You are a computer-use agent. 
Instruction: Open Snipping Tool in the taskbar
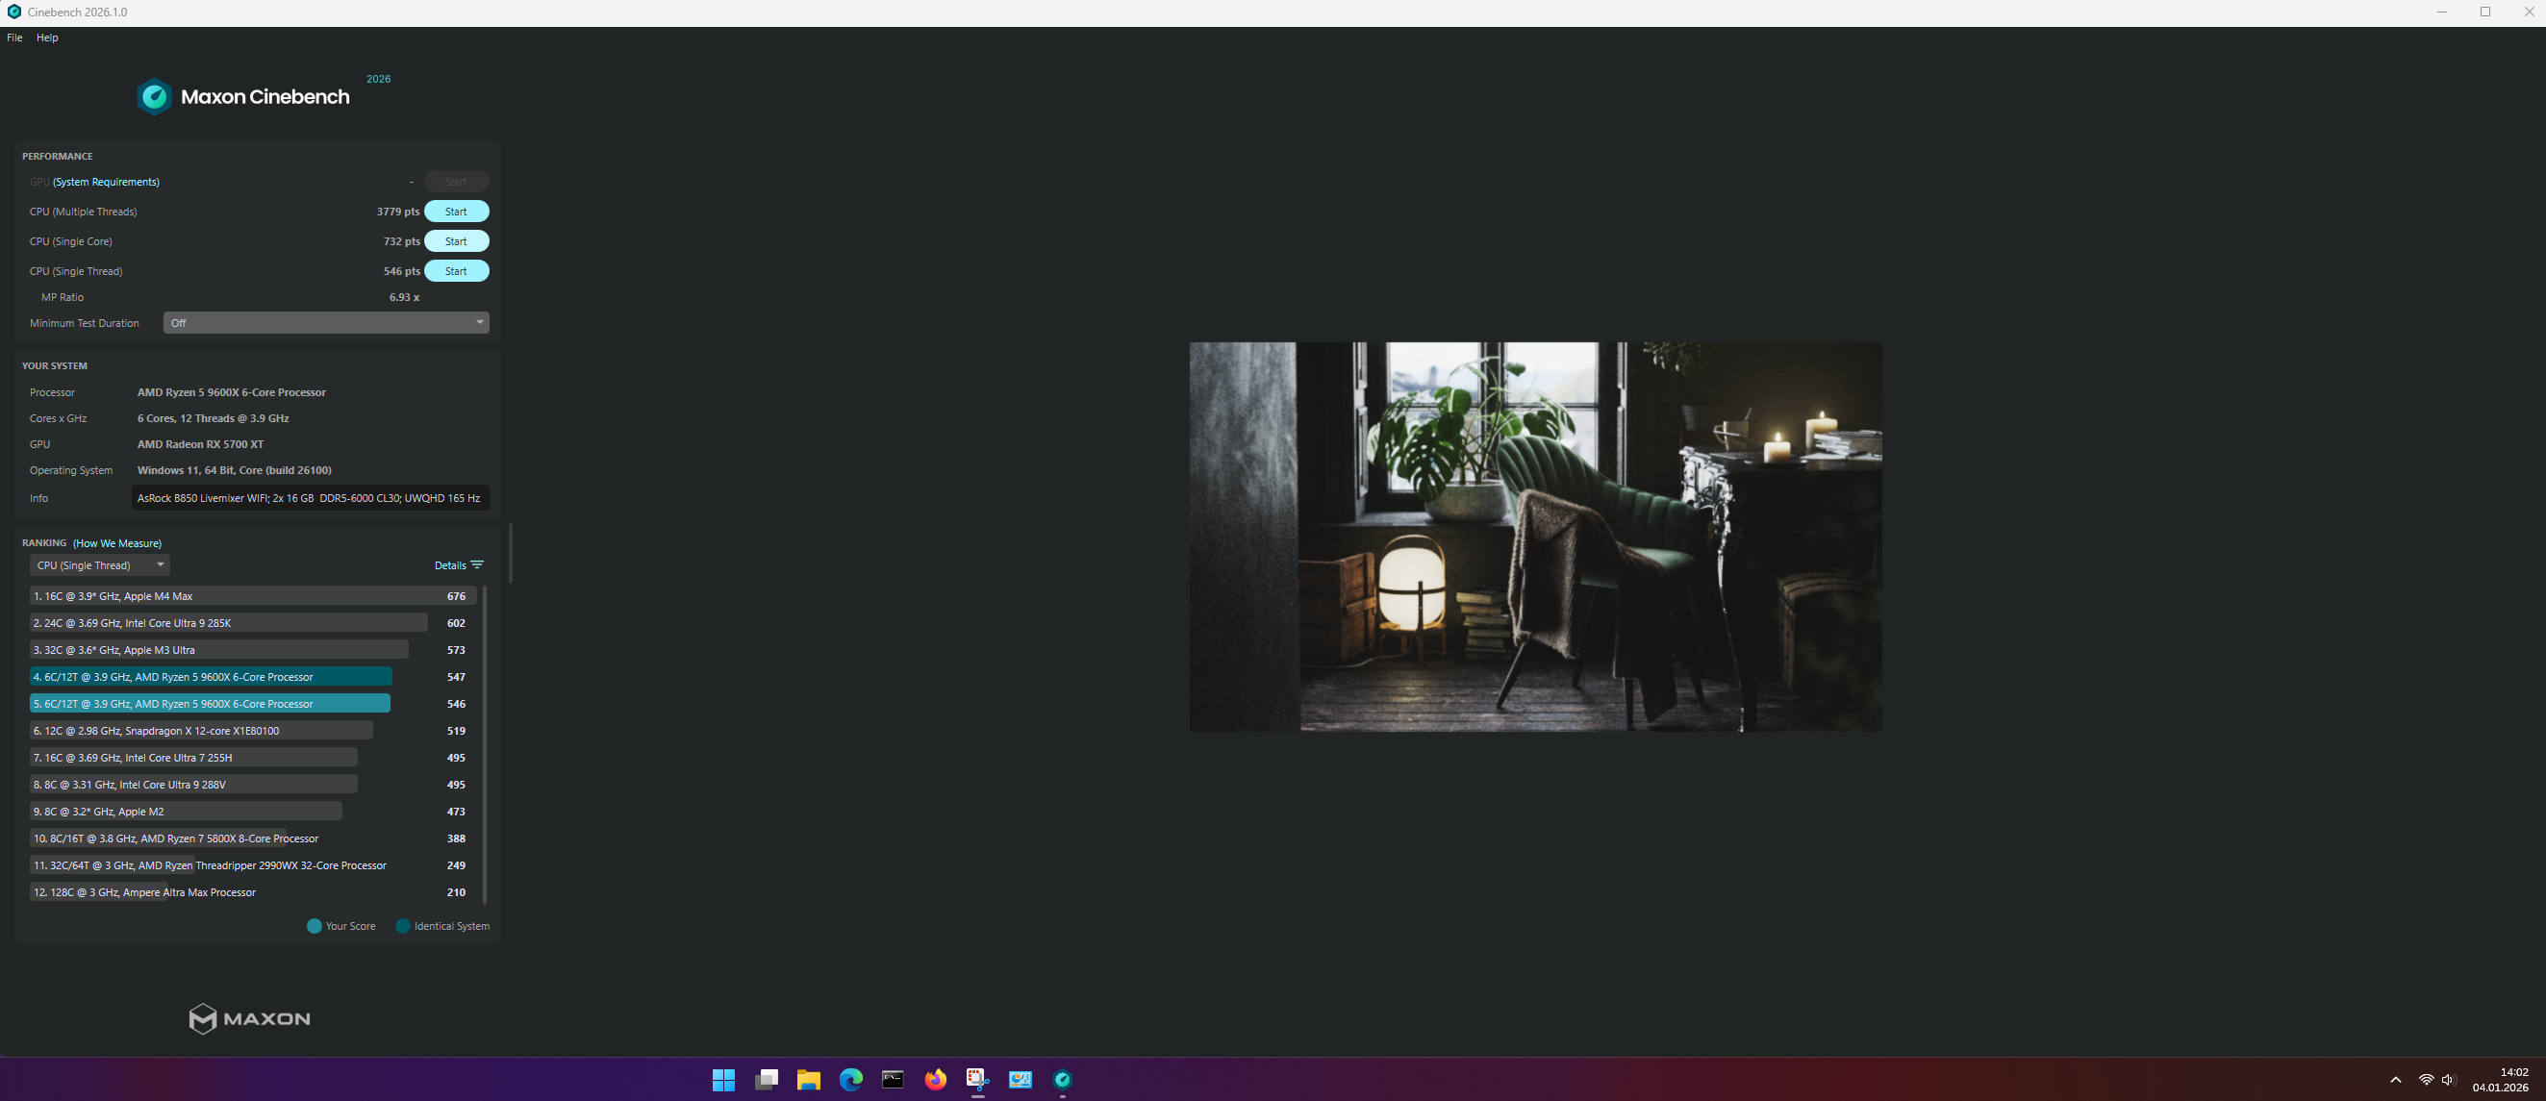(977, 1079)
